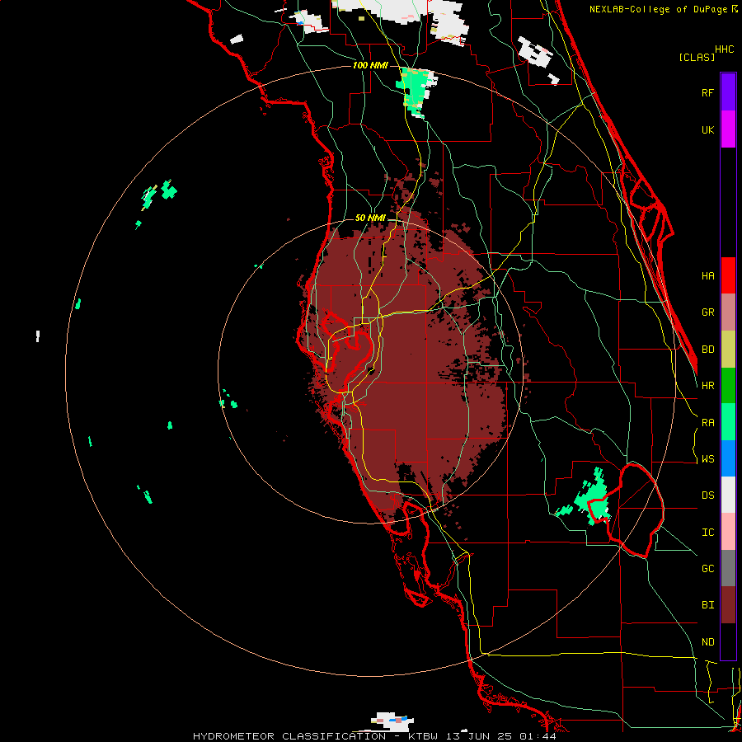The width and height of the screenshot is (742, 742).
Task: Click the DS white legend swatch
Action: pos(728,495)
